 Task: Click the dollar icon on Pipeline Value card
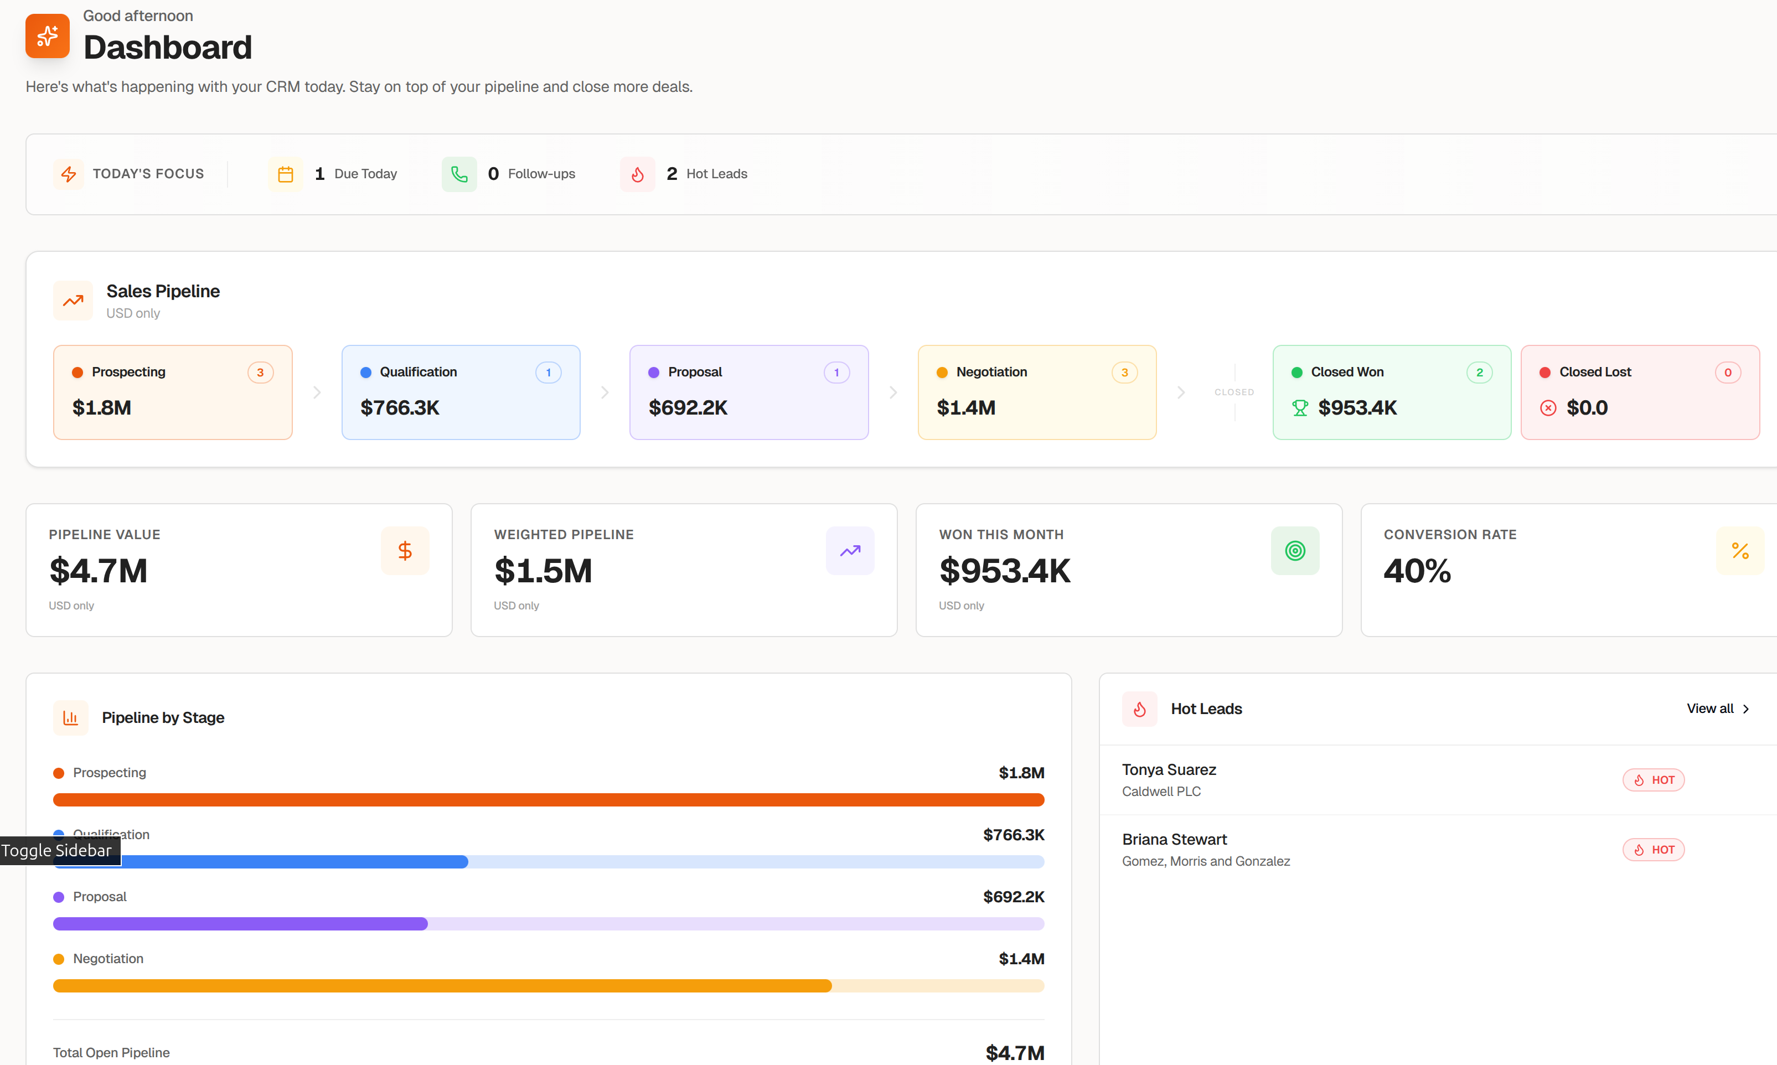pos(405,550)
